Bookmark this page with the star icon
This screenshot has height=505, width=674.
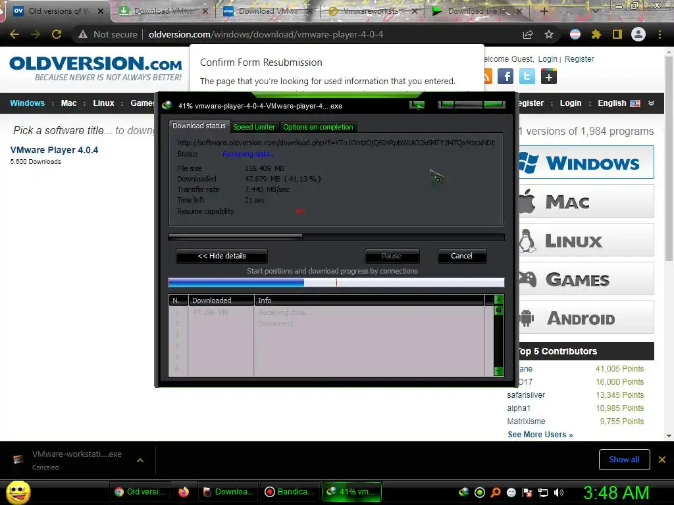(549, 34)
